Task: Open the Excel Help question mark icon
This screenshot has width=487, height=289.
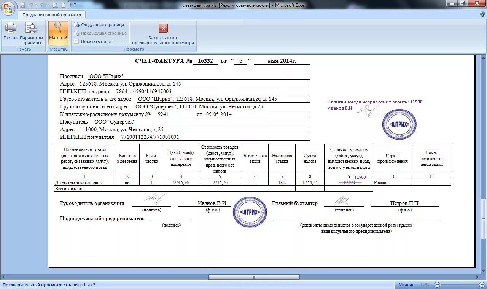Action: pyautogui.click(x=482, y=14)
